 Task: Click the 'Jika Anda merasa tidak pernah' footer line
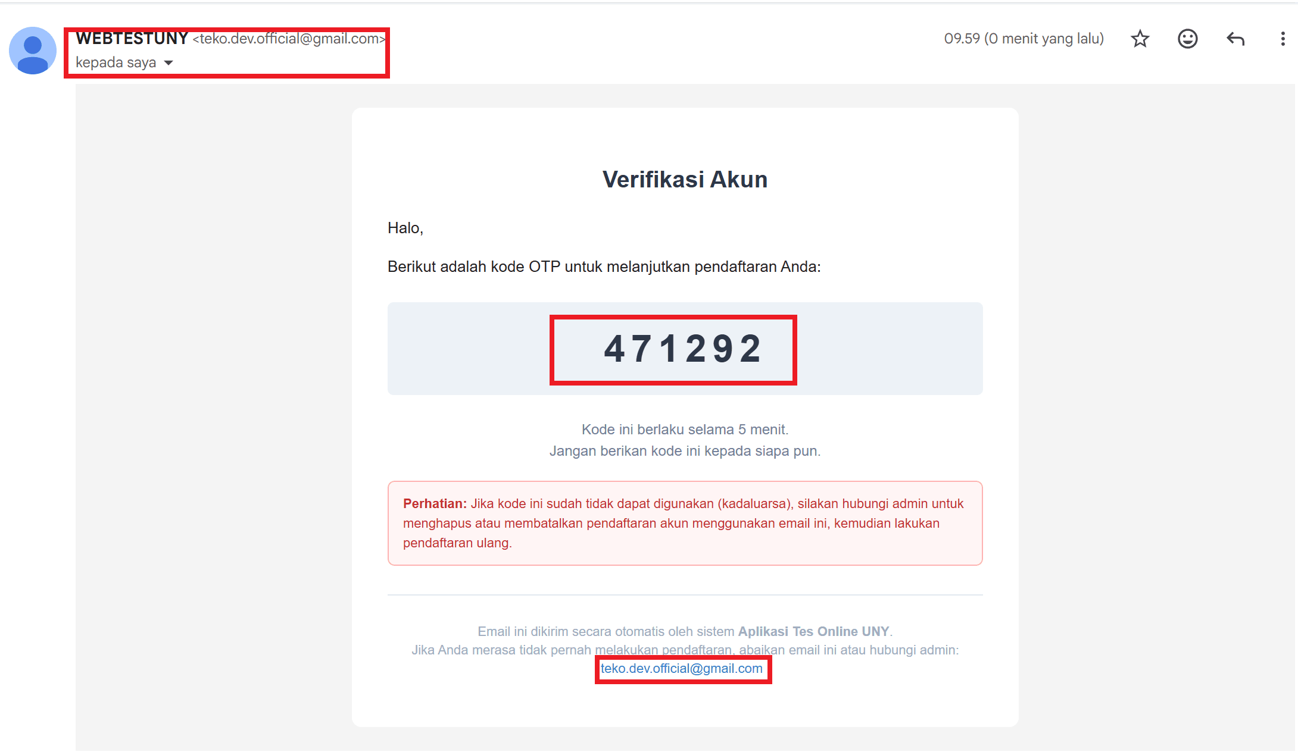[685, 650]
